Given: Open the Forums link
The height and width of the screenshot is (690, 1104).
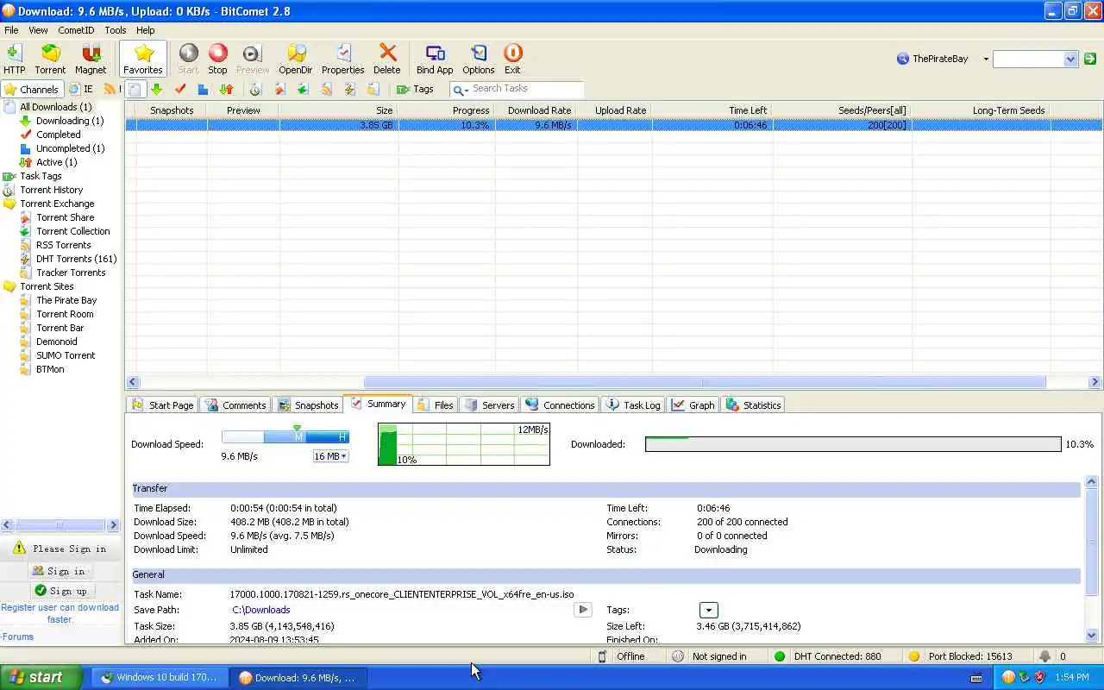Looking at the screenshot, I should tap(17, 637).
